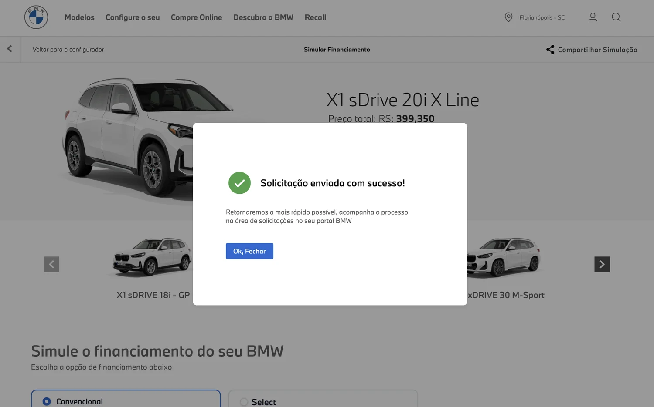
Task: Click the Simular Financiamento heading
Action: [x=337, y=50]
